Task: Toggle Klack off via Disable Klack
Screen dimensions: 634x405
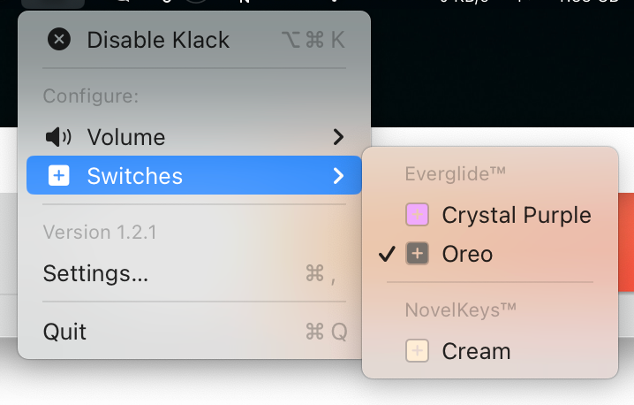Action: 158,40
